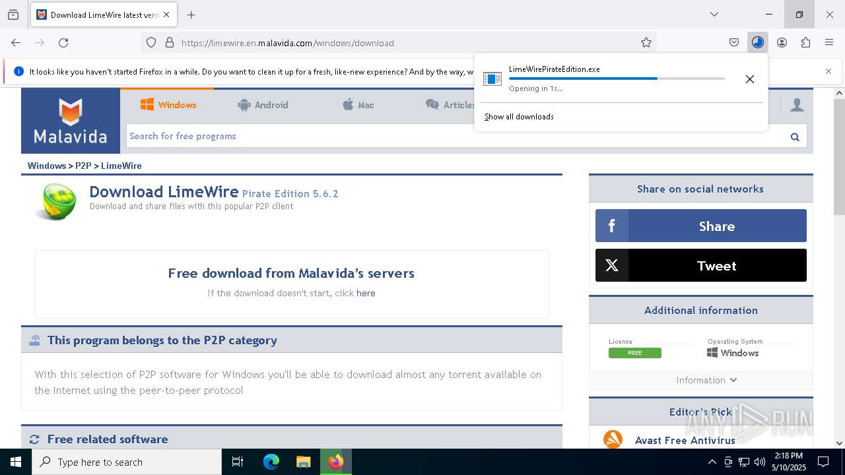Show hidden system tray icons
The height and width of the screenshot is (475, 845).
712,462
